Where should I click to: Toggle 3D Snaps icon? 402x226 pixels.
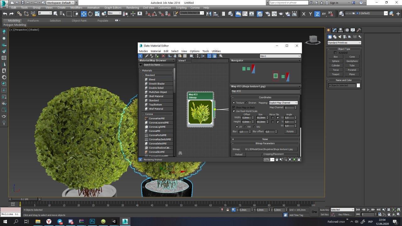(x=148, y=14)
